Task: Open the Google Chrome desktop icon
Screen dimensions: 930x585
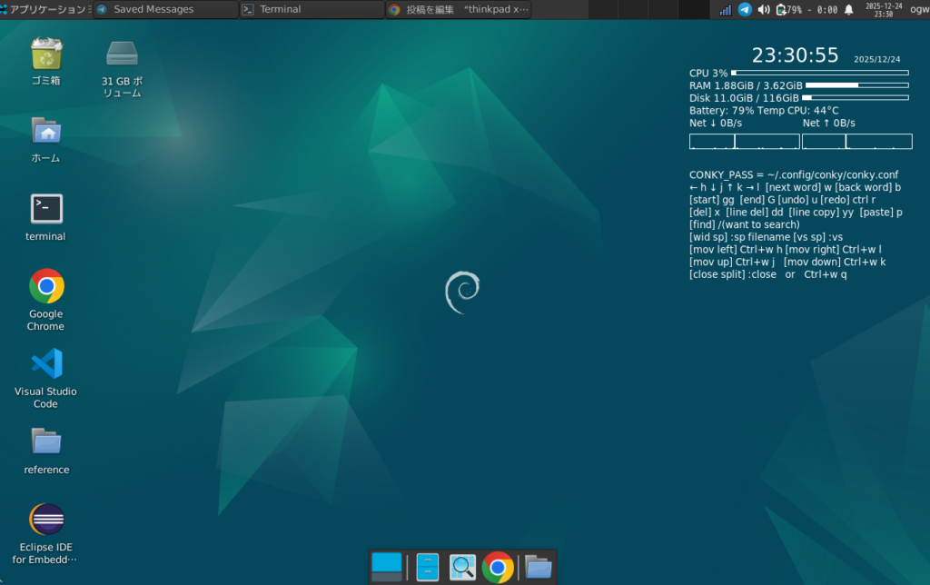Action: tap(46, 287)
